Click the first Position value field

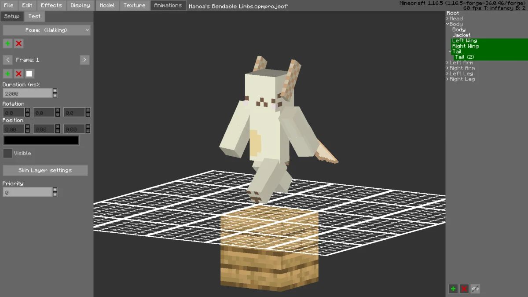[14, 129]
